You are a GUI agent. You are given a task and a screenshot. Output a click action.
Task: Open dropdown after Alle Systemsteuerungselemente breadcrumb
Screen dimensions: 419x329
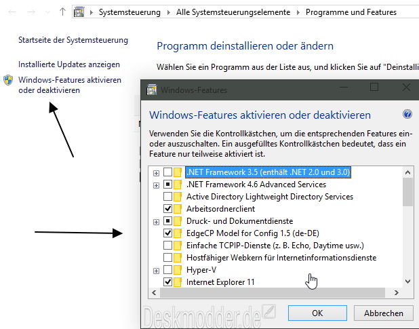(298, 12)
